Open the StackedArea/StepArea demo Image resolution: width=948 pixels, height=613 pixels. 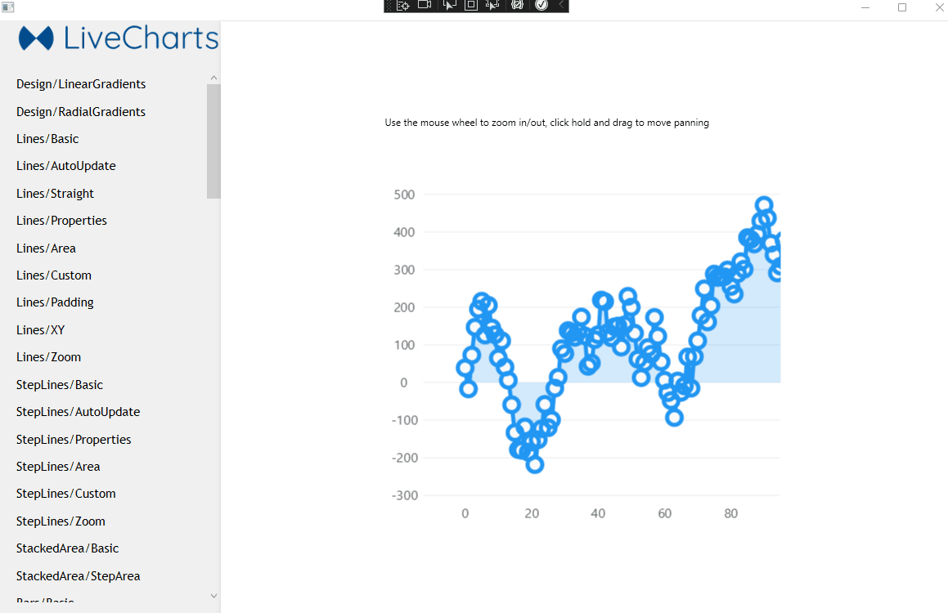[78, 575]
